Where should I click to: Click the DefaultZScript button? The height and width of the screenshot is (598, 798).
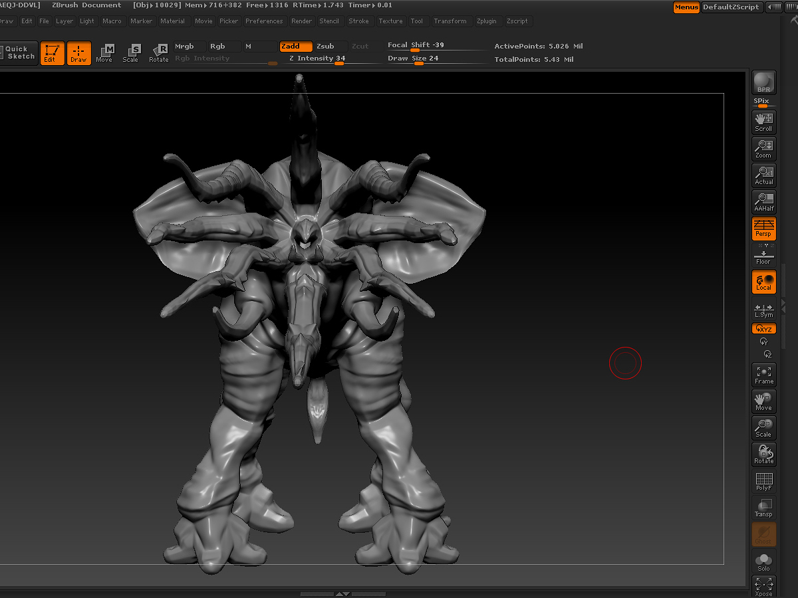point(731,7)
